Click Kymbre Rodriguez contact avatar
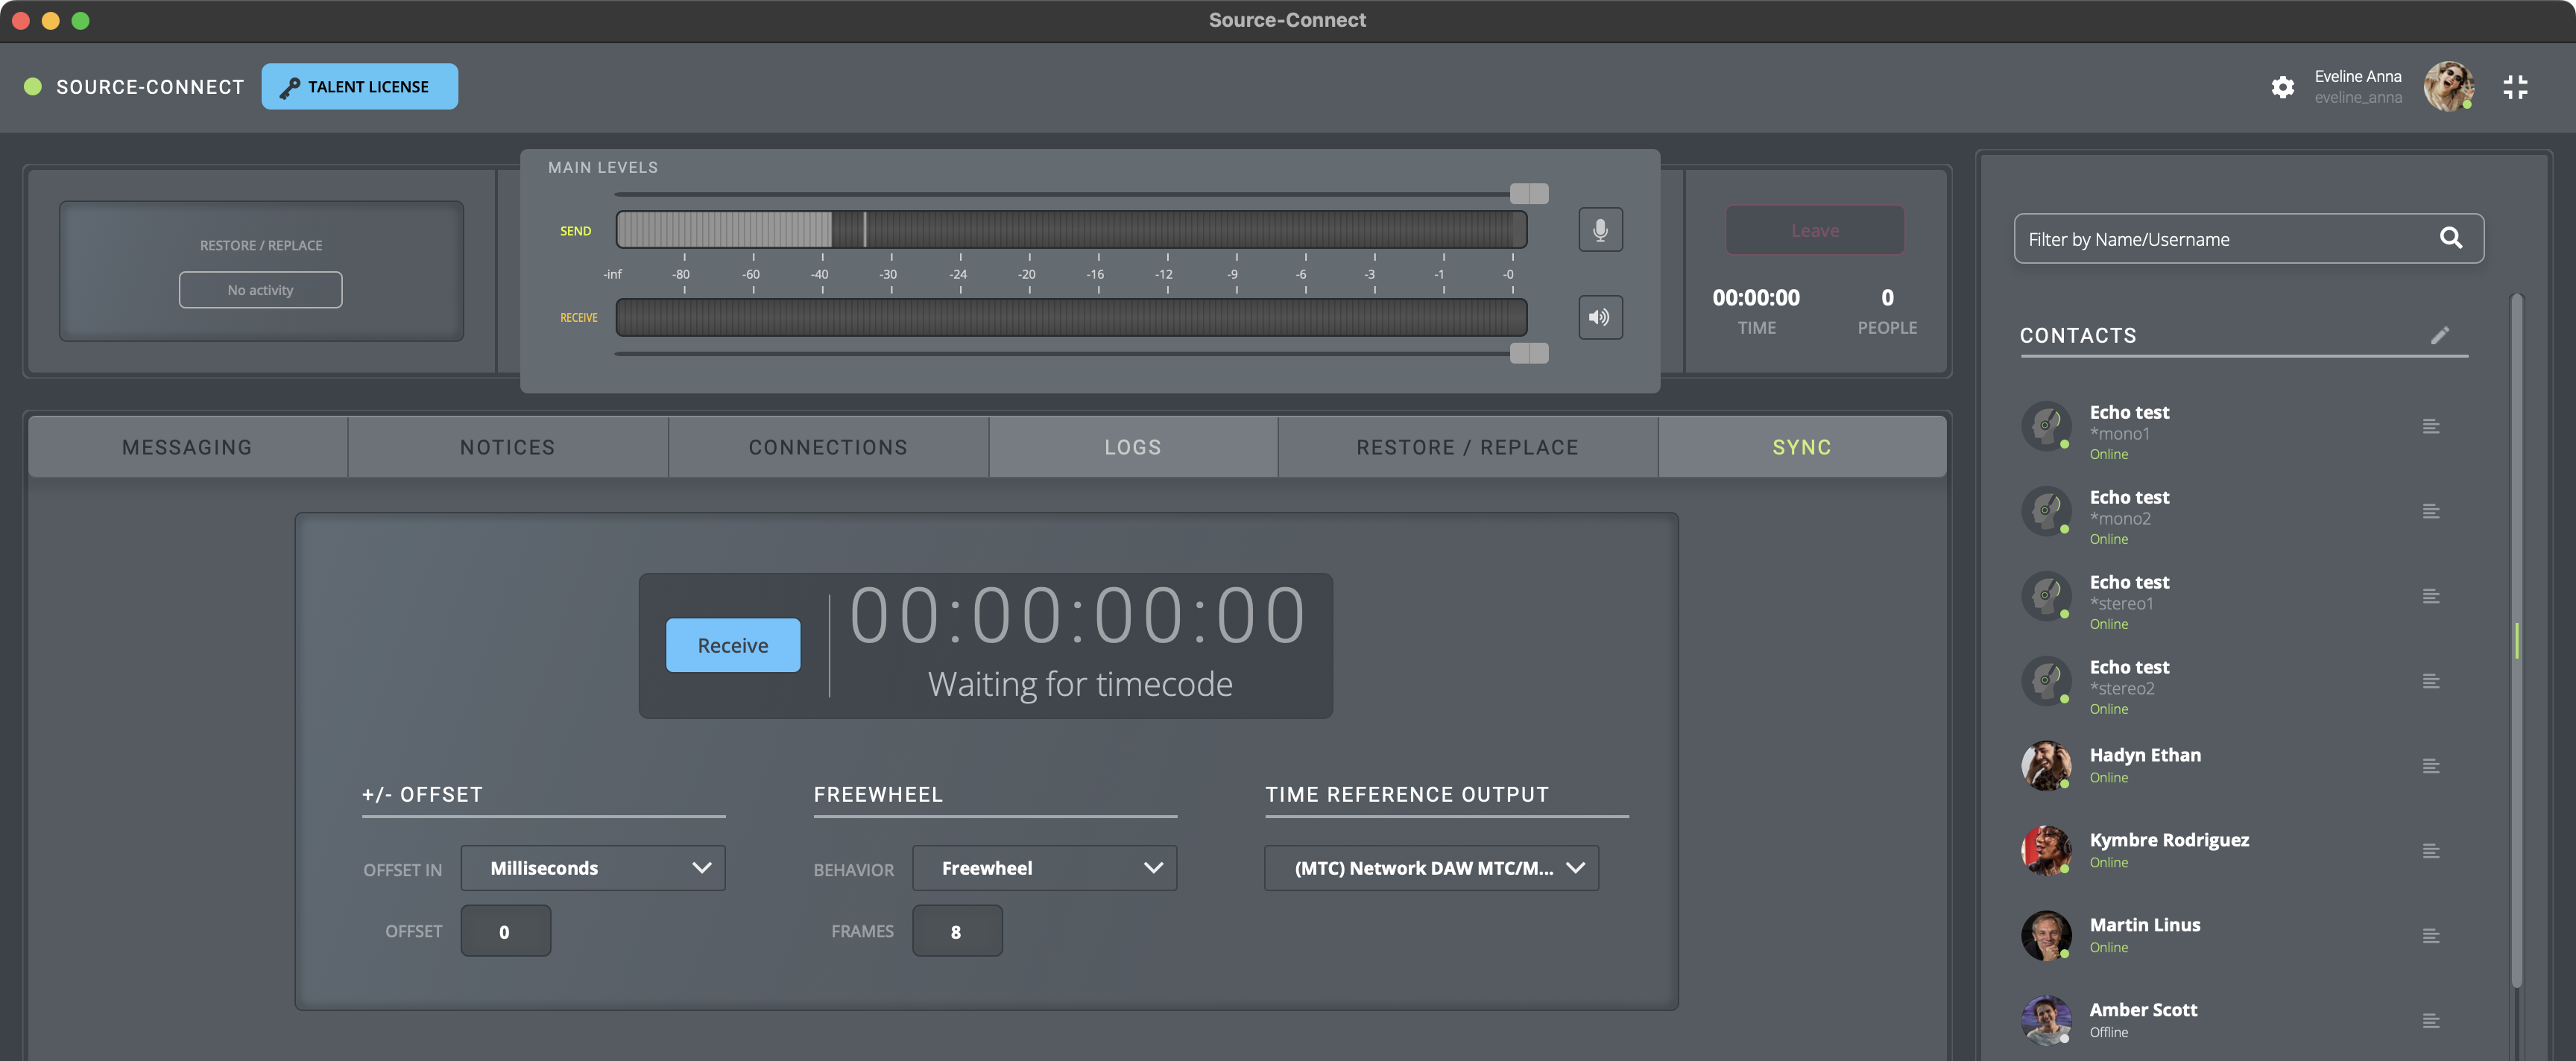Screen dimensions: 2576x1061 tap(2046, 850)
